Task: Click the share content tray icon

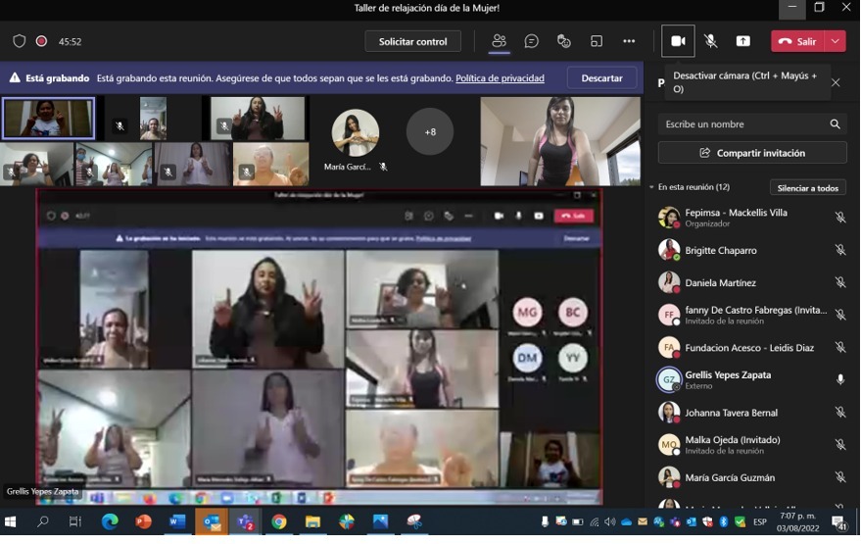Action: pos(742,41)
